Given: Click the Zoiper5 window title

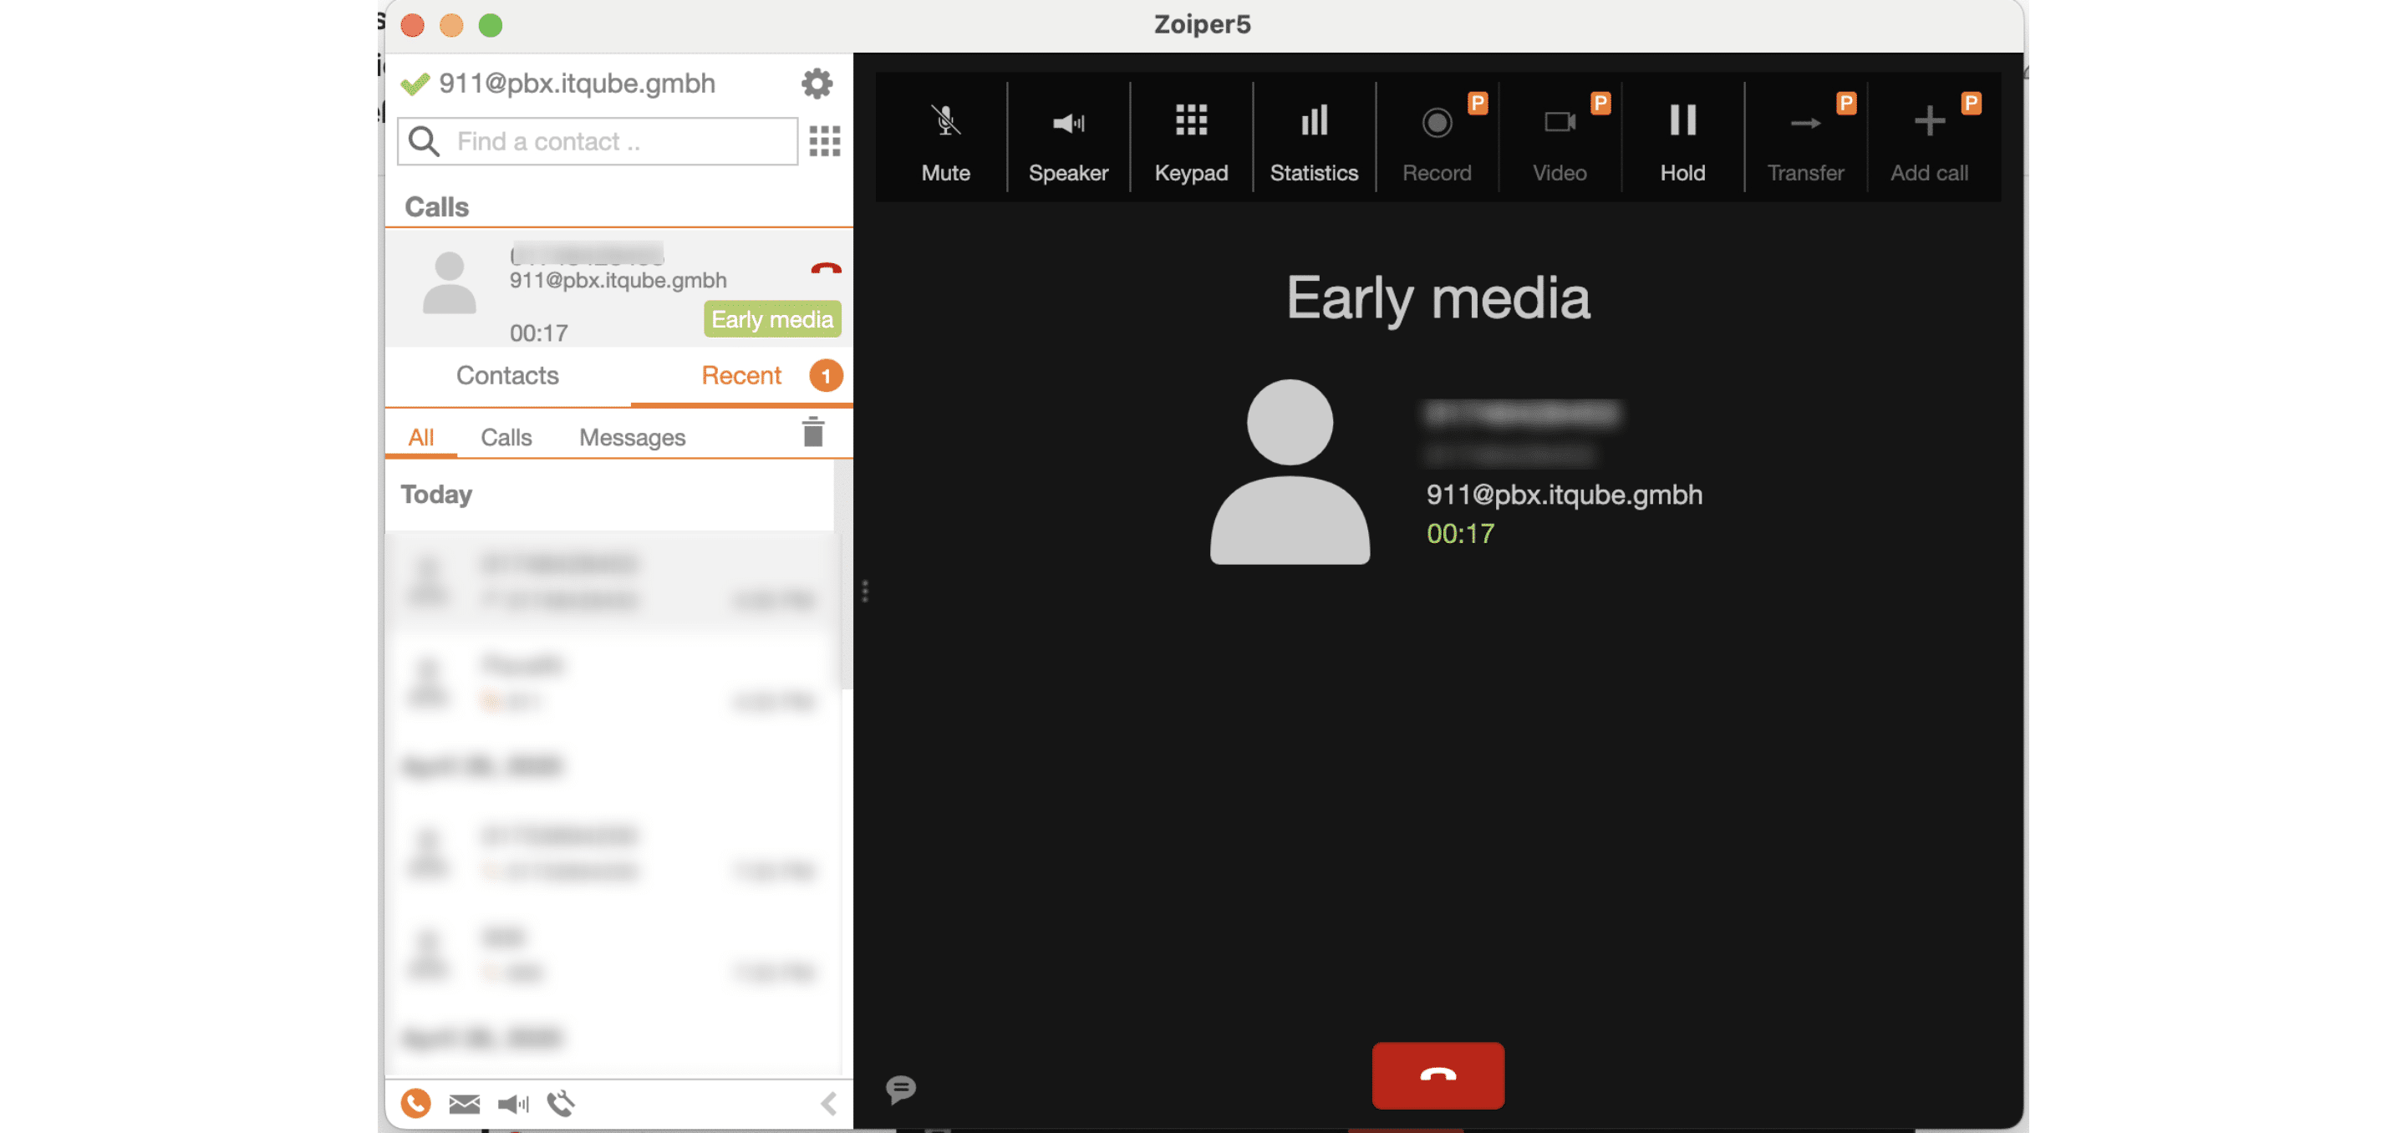Looking at the screenshot, I should point(1202,24).
